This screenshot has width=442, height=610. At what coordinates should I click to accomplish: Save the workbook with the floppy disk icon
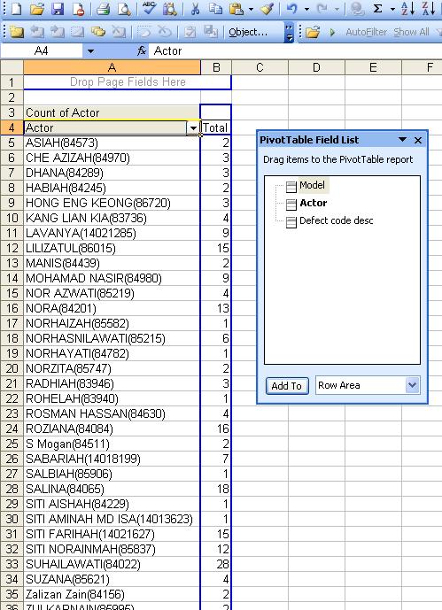[58, 9]
